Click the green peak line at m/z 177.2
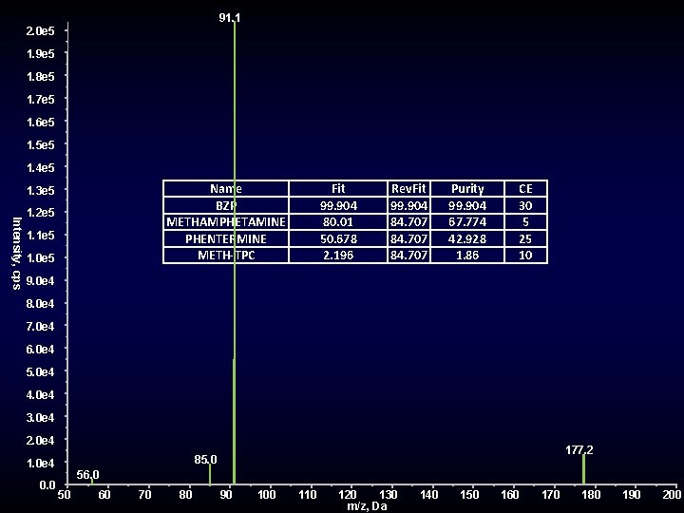 (583, 469)
